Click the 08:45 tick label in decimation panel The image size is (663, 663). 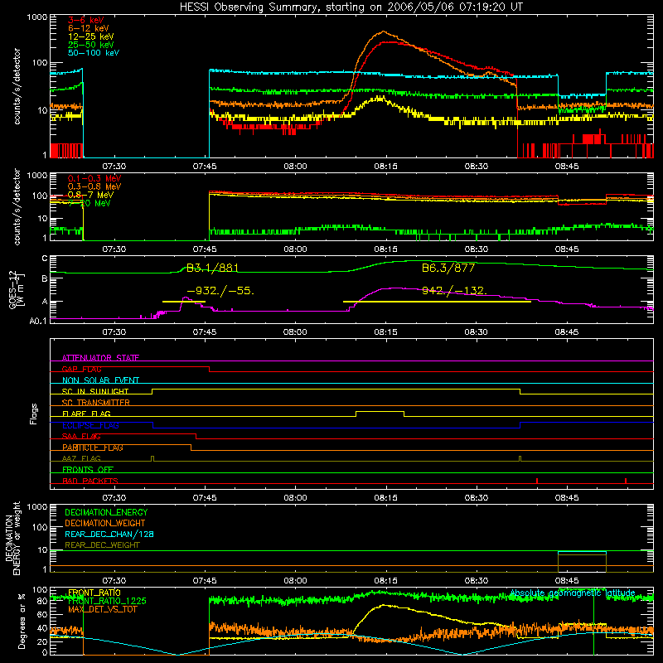[x=567, y=581]
